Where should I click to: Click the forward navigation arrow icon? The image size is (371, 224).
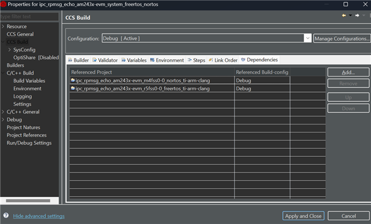357,16
